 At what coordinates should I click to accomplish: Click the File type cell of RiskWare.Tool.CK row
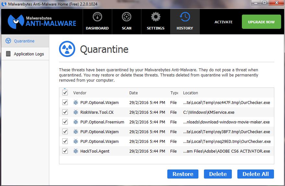pyautogui.click(x=173, y=112)
